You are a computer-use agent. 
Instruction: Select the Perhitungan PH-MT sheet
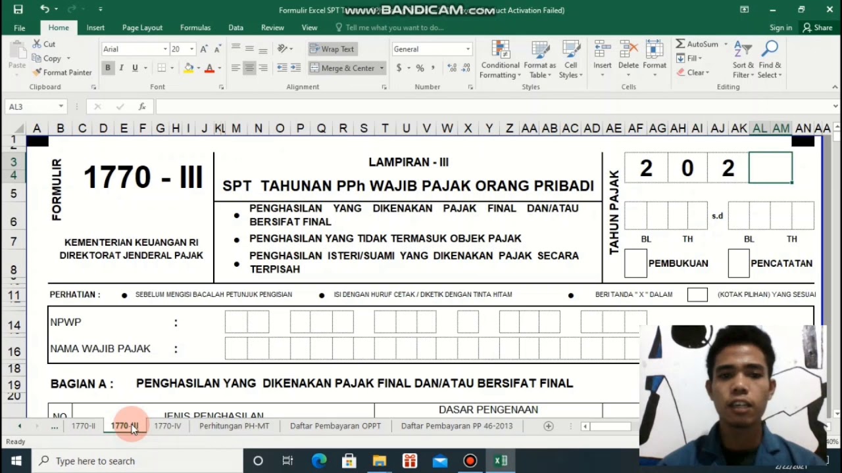point(234,426)
